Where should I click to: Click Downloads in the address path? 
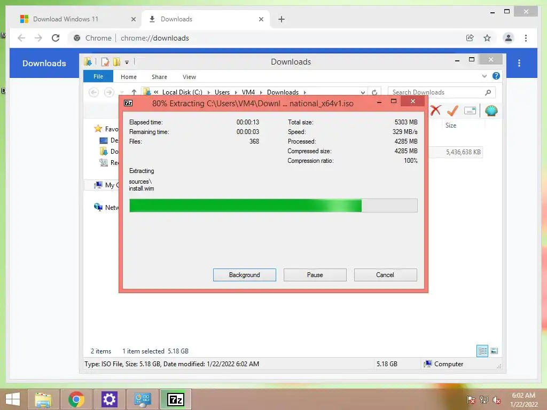[x=283, y=92]
